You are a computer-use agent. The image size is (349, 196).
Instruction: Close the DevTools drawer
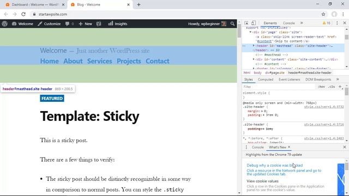345,147
